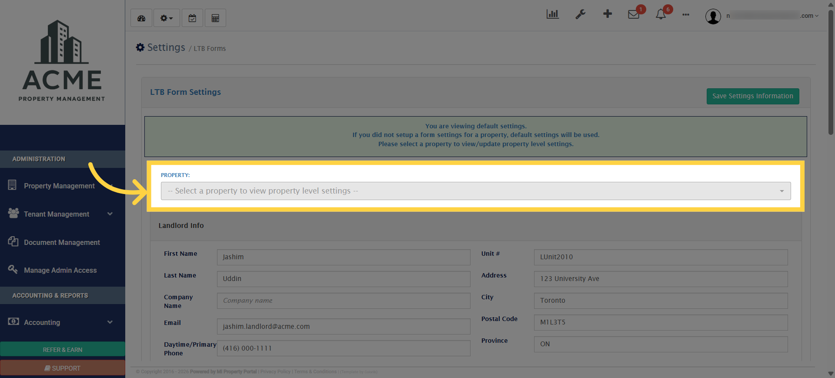This screenshot has width=835, height=378.
Task: Open Property Management menu
Action: click(59, 186)
